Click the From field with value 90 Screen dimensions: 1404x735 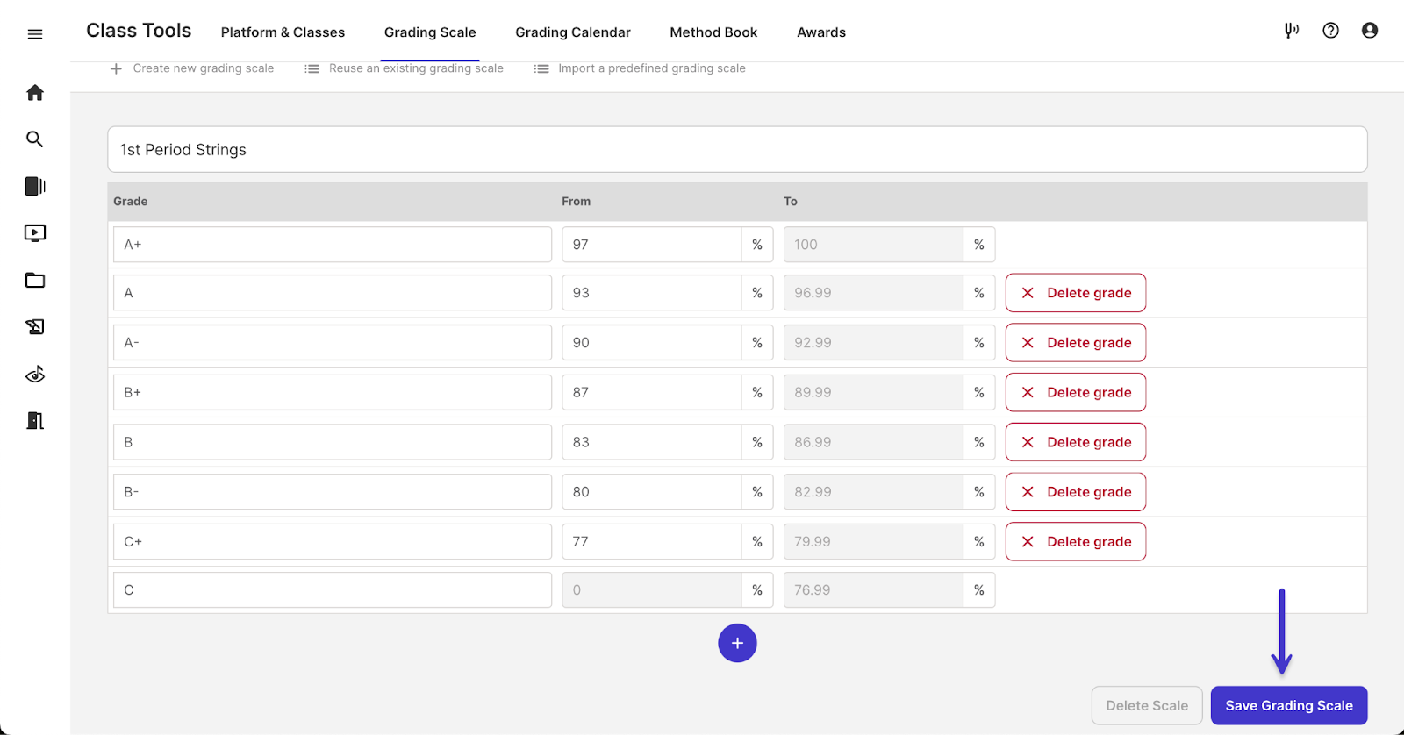coord(652,343)
